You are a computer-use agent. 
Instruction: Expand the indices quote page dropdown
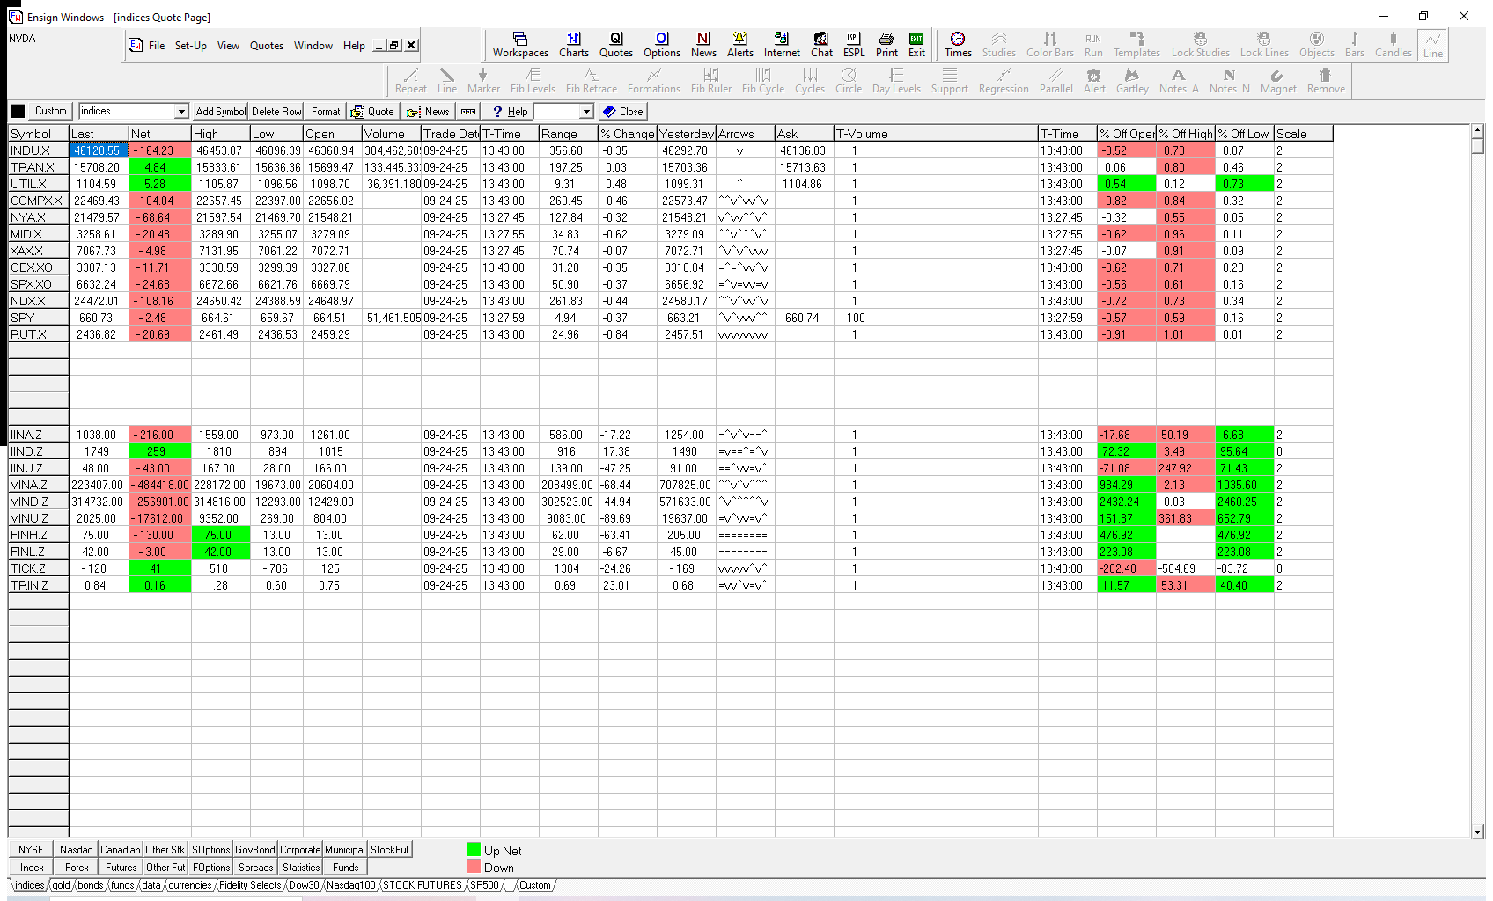click(x=181, y=112)
